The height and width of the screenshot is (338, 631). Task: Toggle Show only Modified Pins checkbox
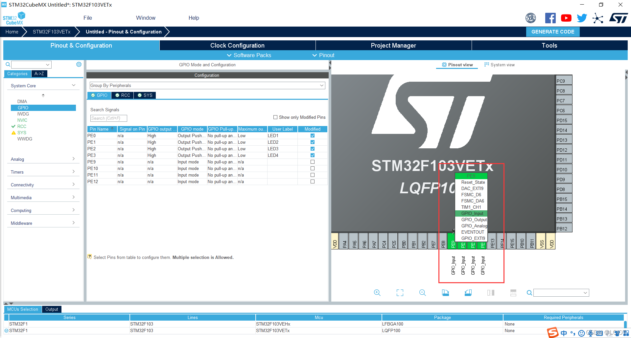point(275,117)
